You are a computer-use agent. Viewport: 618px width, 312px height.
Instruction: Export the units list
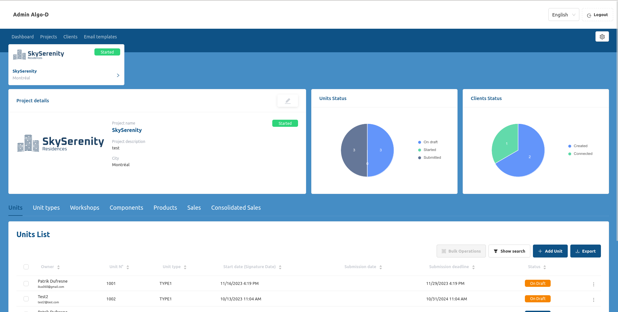(x=585, y=251)
